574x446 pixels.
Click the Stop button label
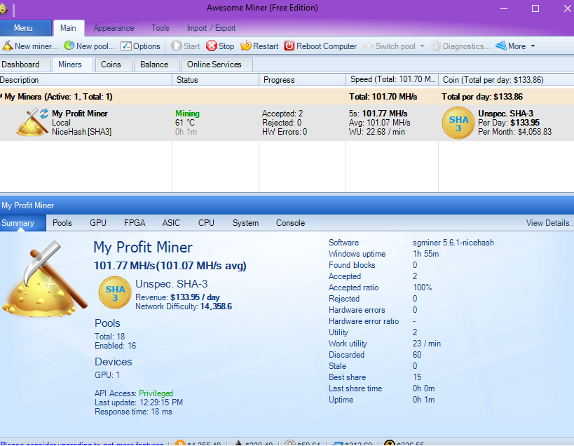tap(226, 46)
